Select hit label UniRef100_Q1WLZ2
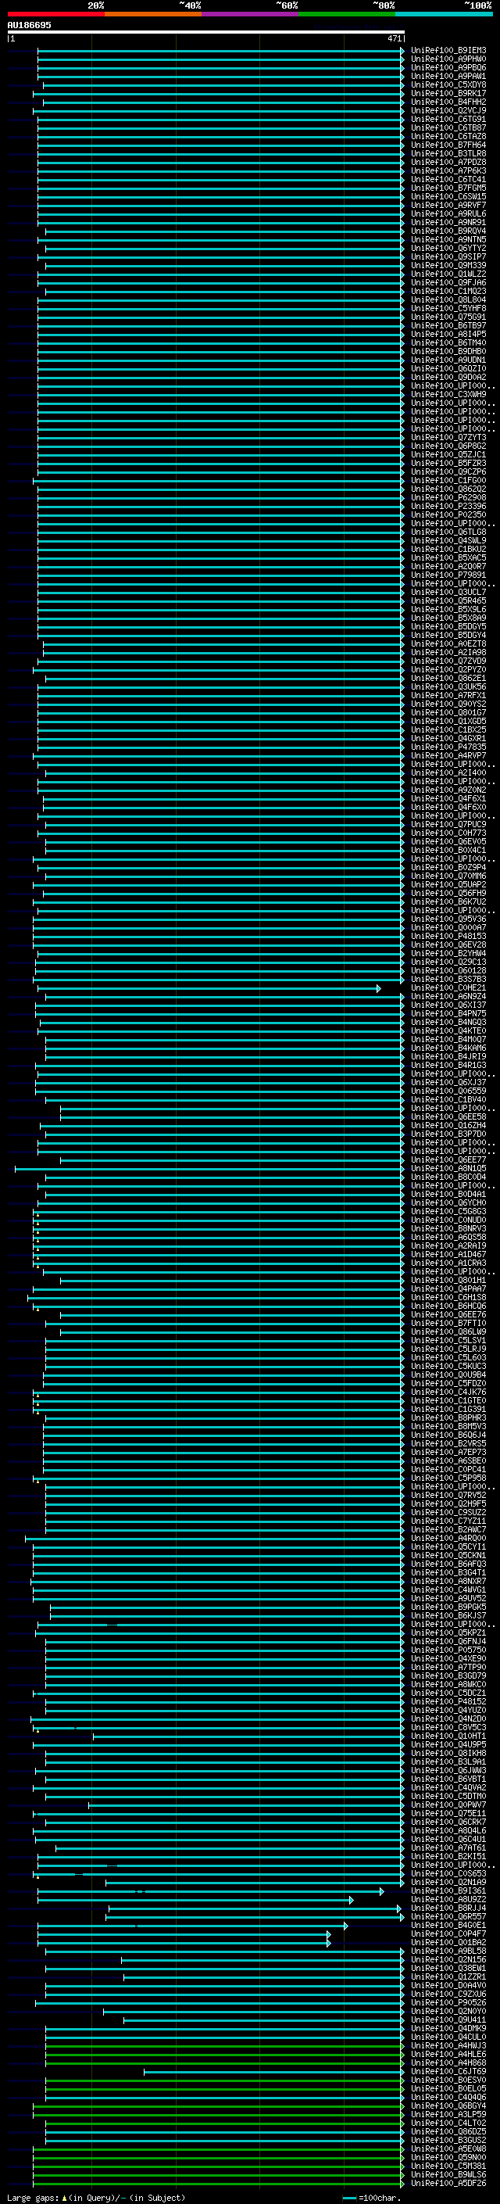This screenshot has height=2204, width=500. coord(448,274)
